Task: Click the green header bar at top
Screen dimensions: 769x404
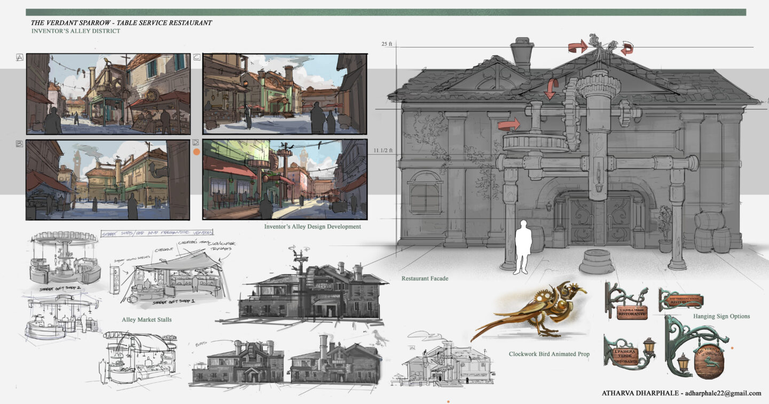Action: (x=386, y=12)
